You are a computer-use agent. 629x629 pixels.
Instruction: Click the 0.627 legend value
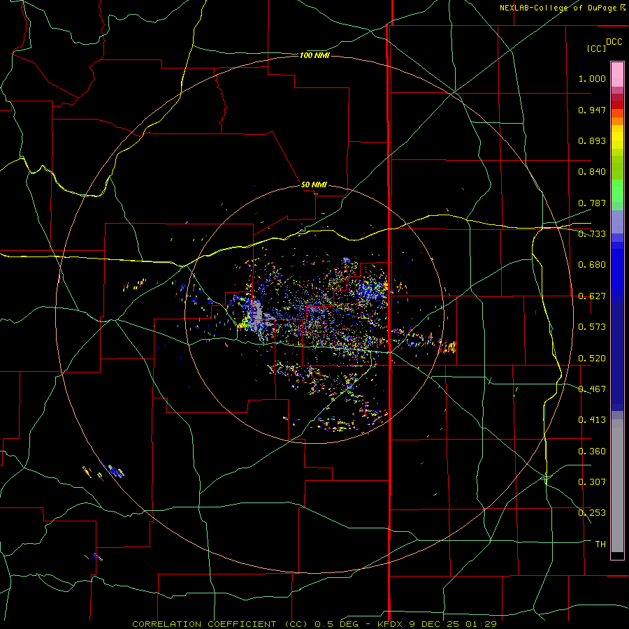(x=592, y=296)
